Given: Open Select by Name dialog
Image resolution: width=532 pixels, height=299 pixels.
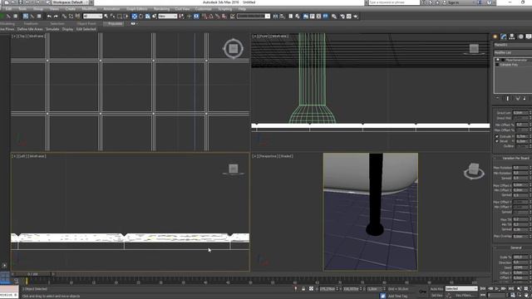Looking at the screenshot, I should click(x=112, y=17).
